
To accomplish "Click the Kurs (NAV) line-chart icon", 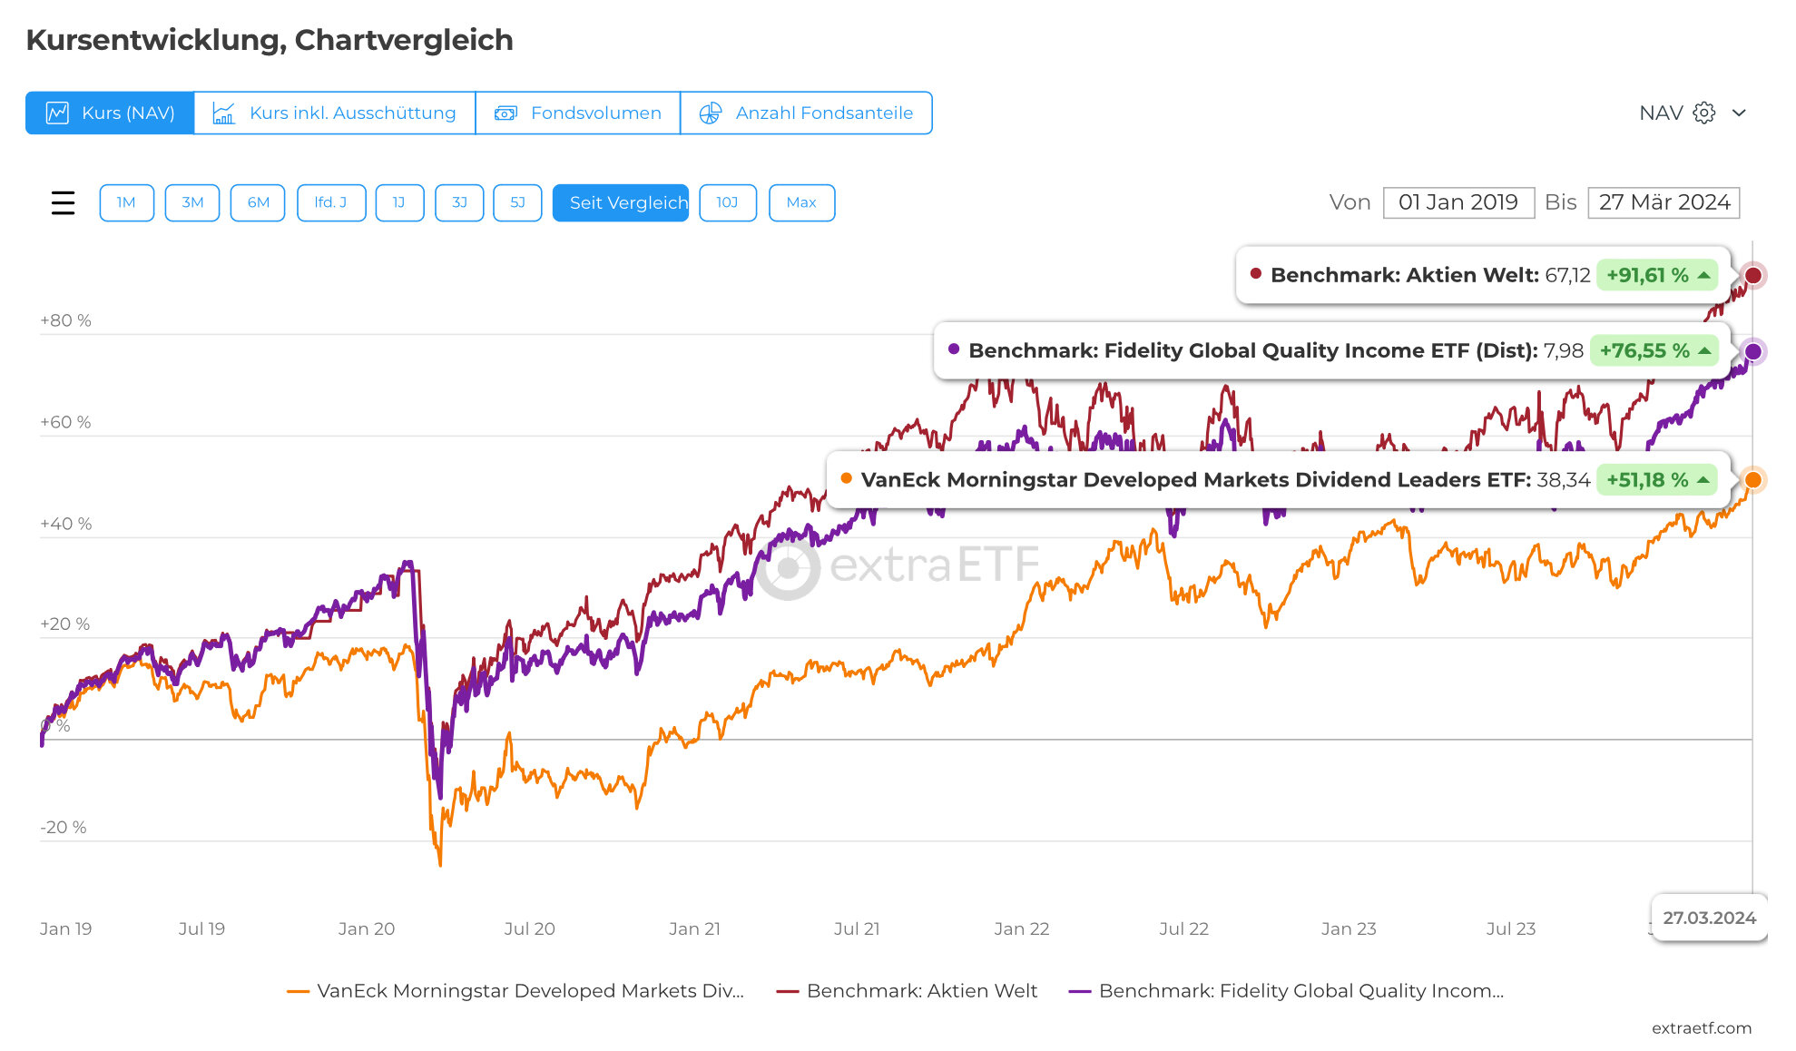I will [x=57, y=113].
